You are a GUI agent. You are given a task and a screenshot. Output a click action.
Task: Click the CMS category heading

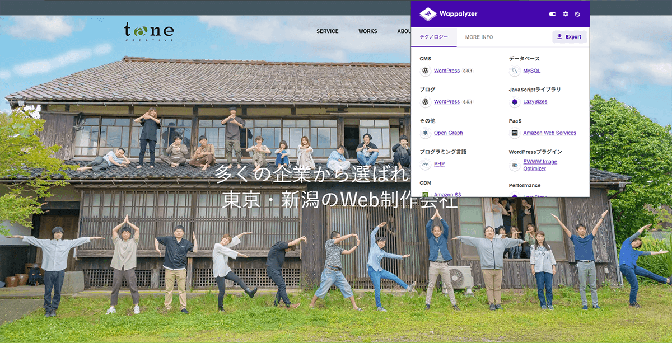425,58
